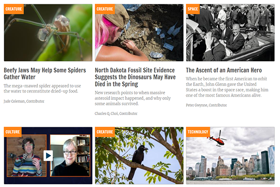Open the fossil excavation photo thumbnail
Screen dimensions: 280x187
tap(139, 33)
